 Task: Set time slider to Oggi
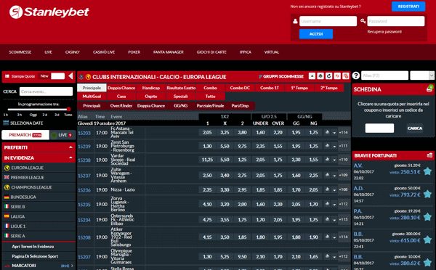(33, 115)
